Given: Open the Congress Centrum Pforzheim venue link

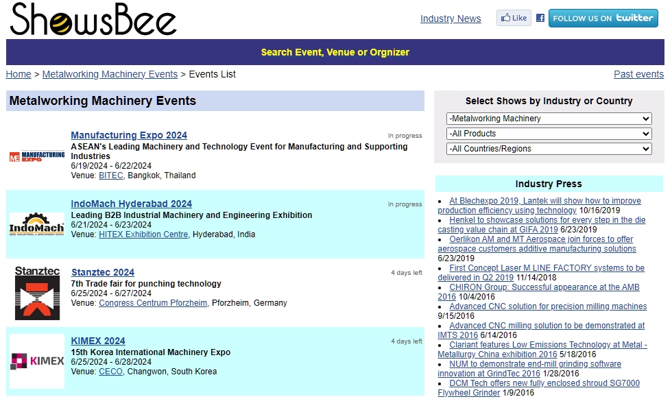Looking at the screenshot, I should (153, 303).
